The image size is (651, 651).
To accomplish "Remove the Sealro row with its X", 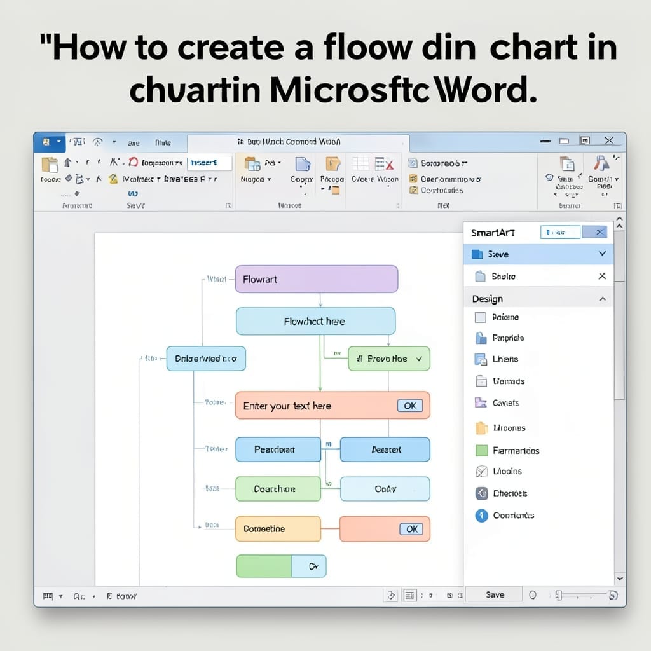I will tap(602, 276).
